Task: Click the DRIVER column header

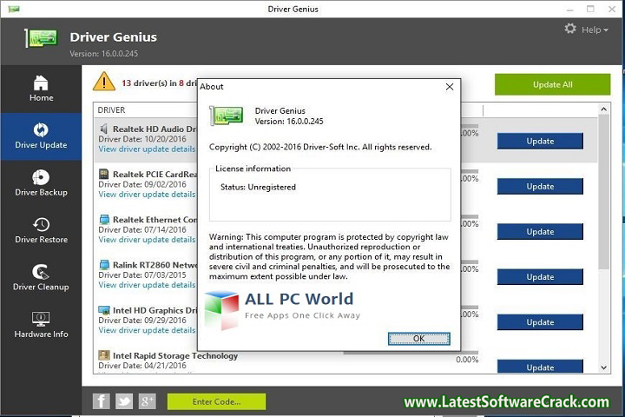Action: pyautogui.click(x=111, y=110)
